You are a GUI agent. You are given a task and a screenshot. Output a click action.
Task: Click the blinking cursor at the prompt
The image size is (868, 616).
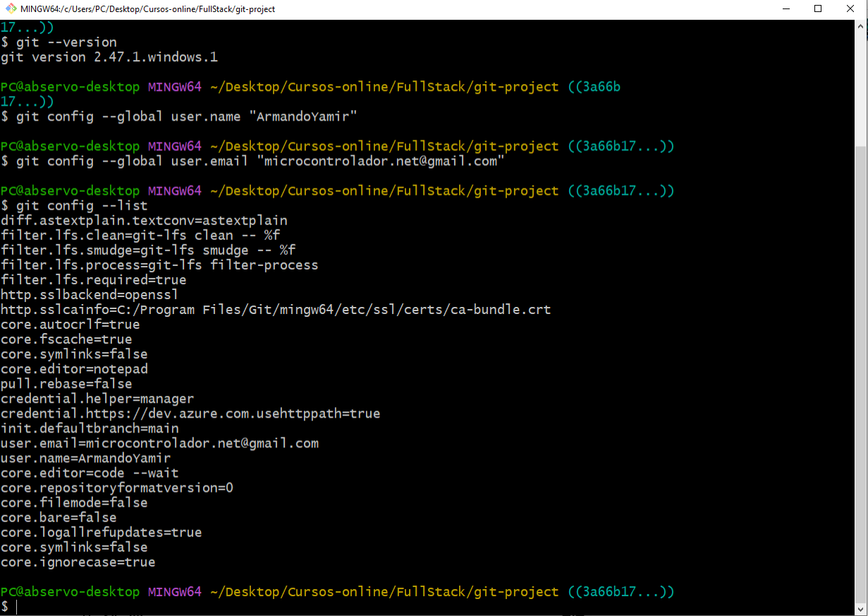tap(16, 606)
